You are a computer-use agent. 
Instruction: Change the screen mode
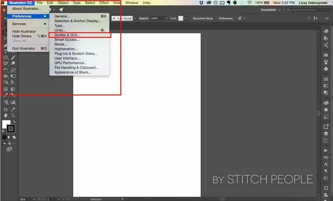click(x=9, y=150)
